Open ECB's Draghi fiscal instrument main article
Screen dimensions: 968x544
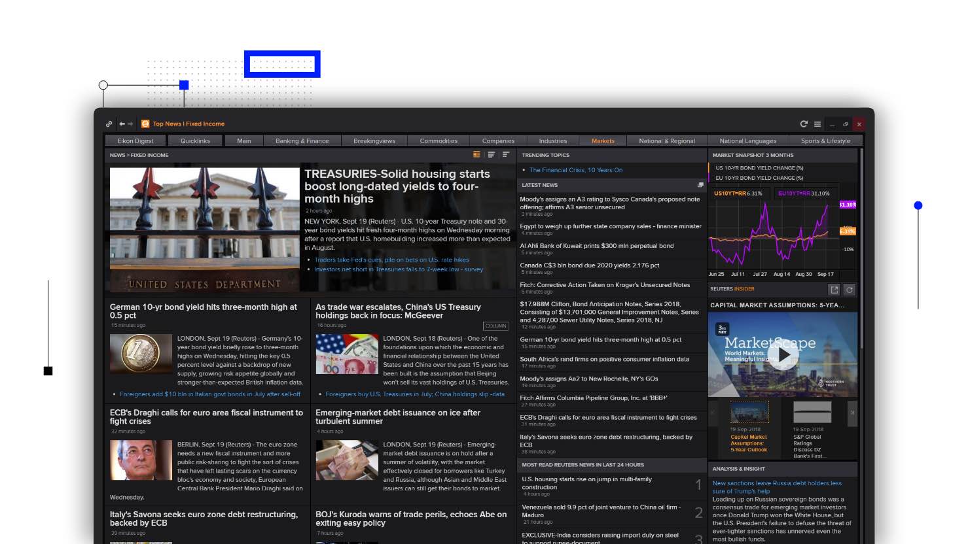point(206,417)
